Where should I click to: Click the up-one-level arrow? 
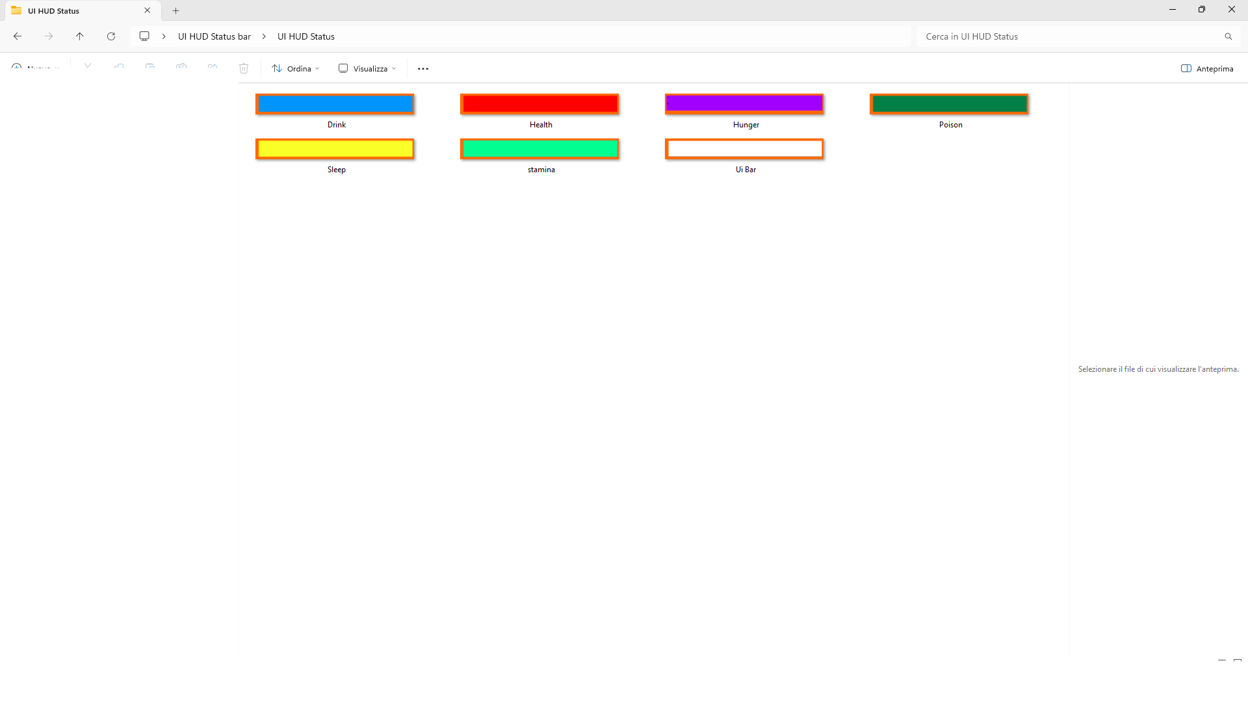(x=79, y=36)
